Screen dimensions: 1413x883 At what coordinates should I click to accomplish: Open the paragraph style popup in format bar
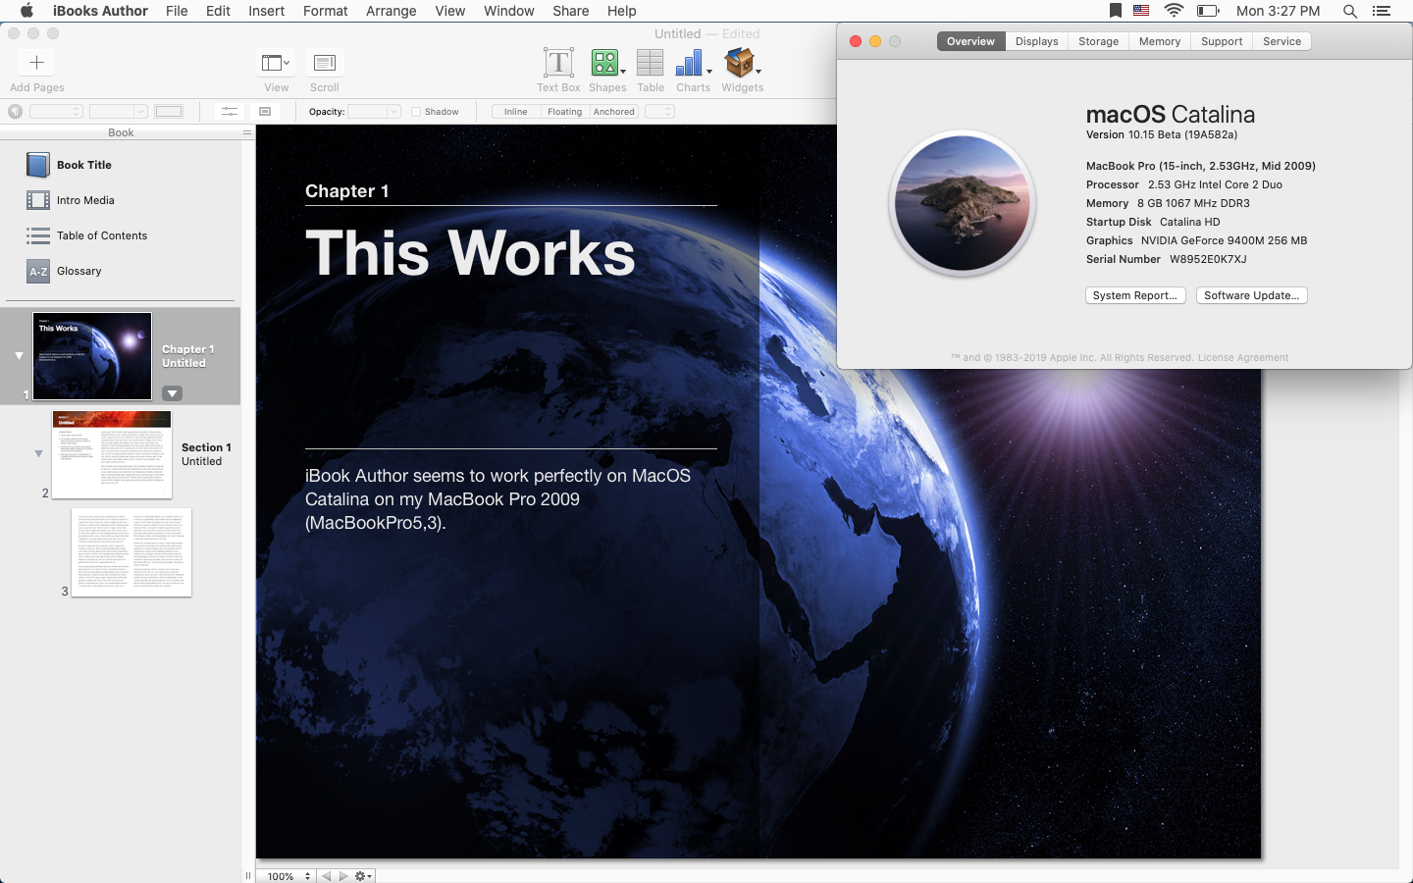click(x=56, y=112)
